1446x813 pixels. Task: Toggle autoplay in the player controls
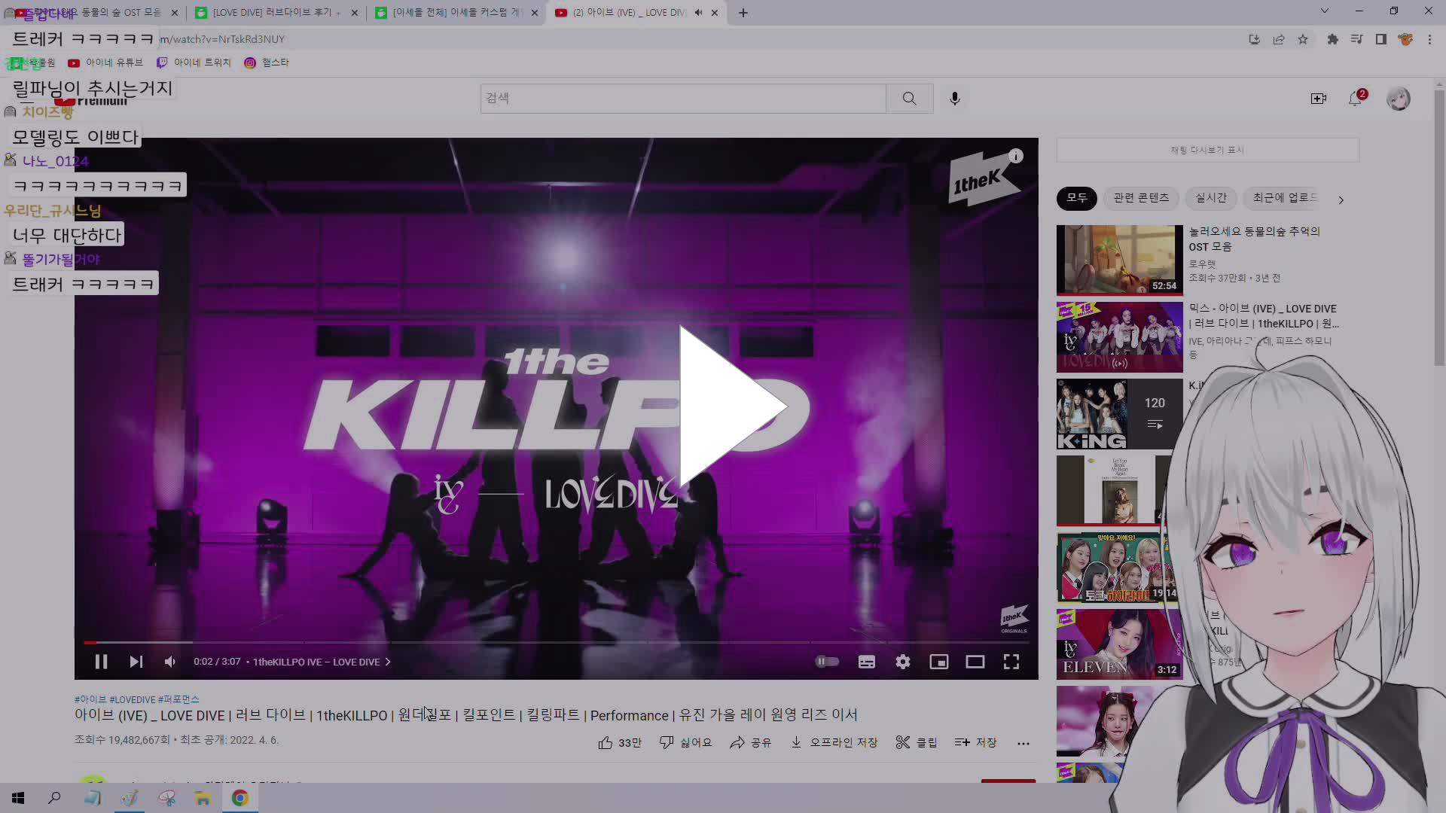click(827, 662)
